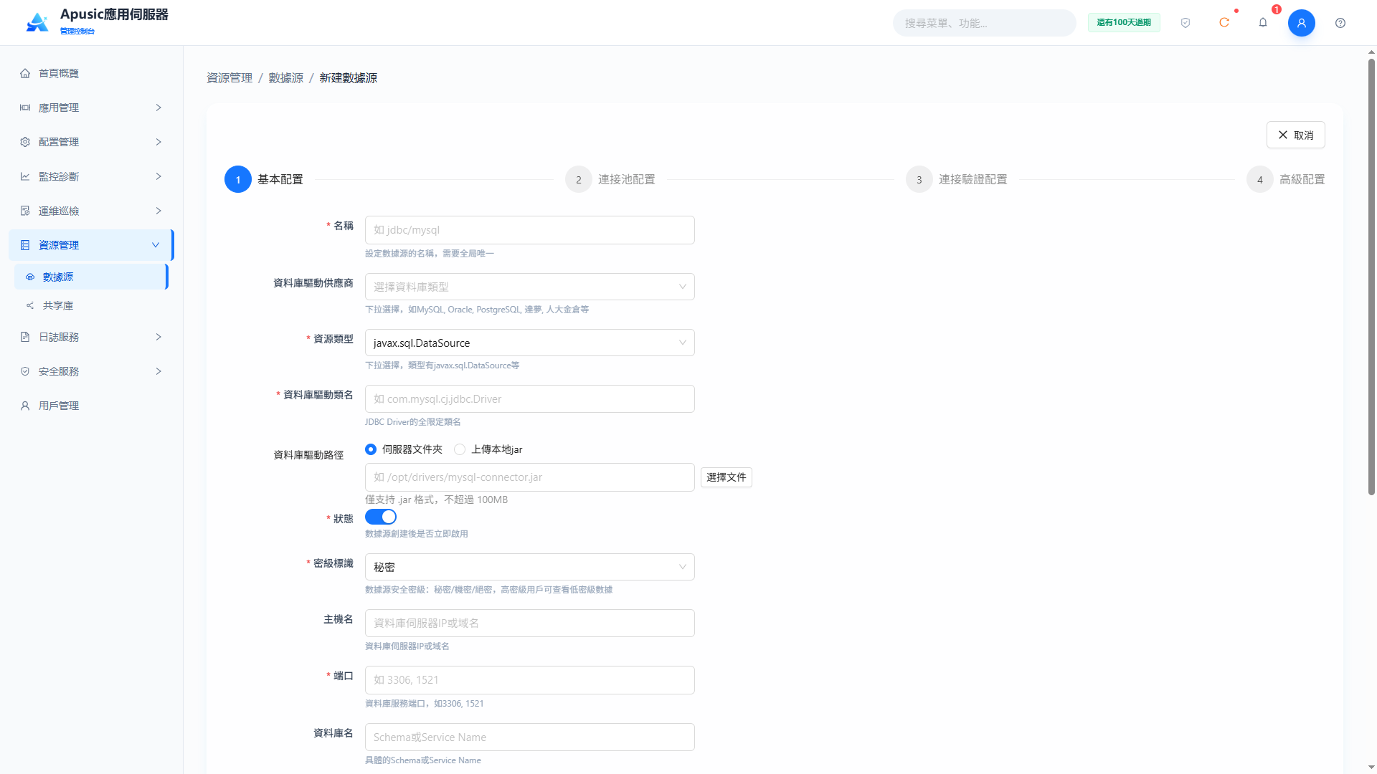
Task: Expand the 應用管理 menu chevron
Action: 158,107
